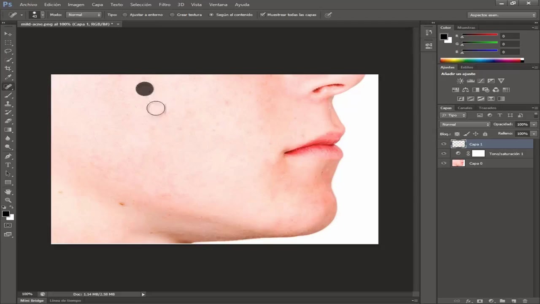Select the Move tool

(x=8, y=33)
